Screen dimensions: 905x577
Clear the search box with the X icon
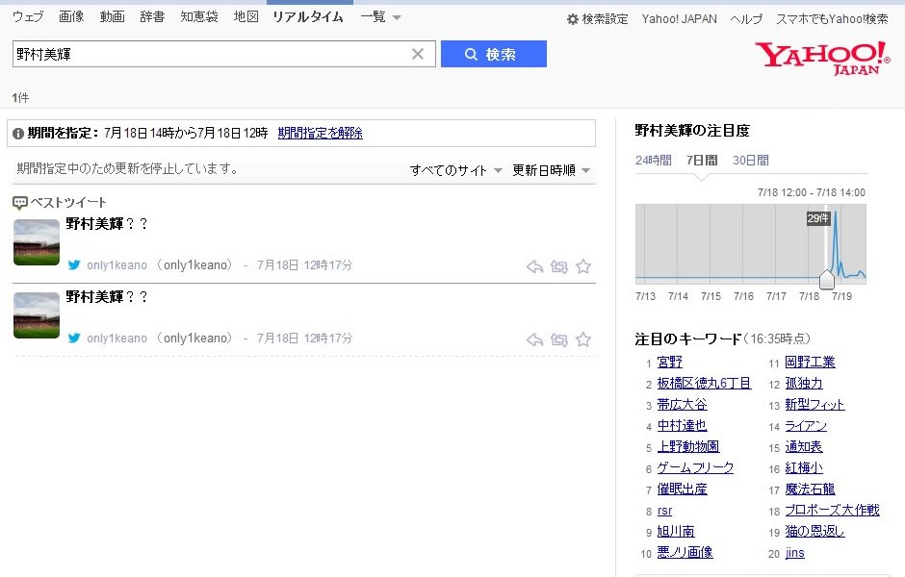[x=418, y=54]
